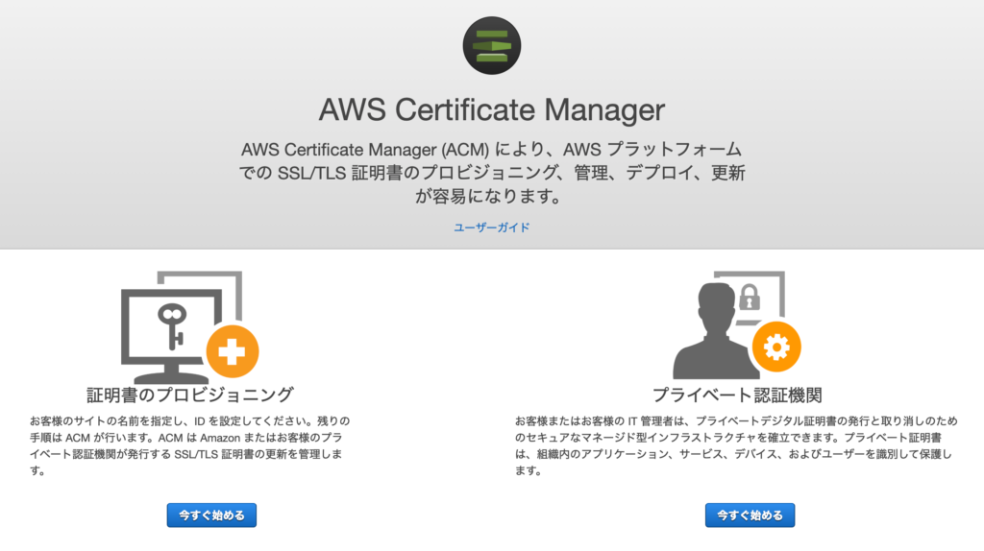Click the green AWS Certificate Manager logo
The height and width of the screenshot is (551, 984).
tap(491, 46)
